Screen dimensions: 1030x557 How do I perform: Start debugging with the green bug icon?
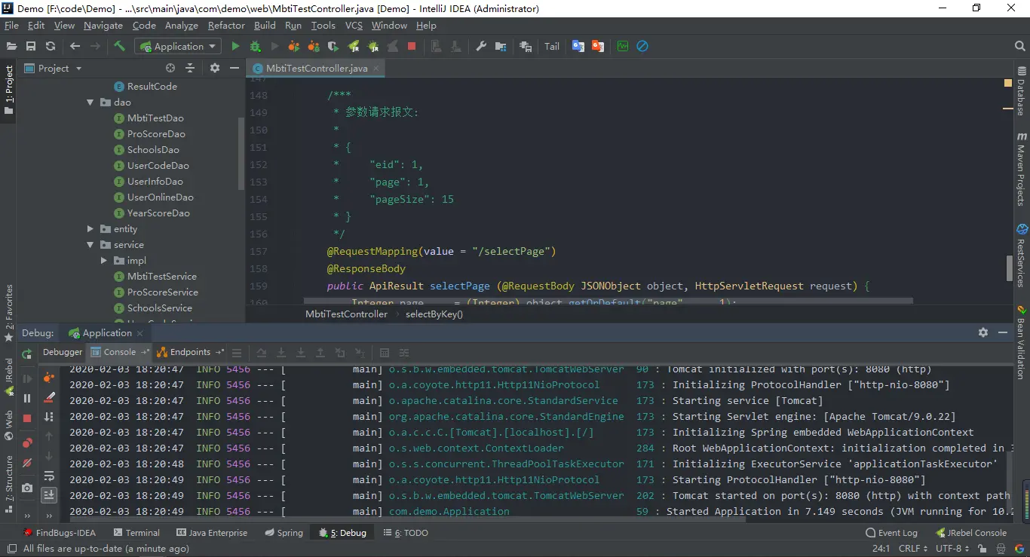(x=255, y=47)
